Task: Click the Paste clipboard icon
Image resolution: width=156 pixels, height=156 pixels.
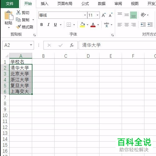Action: [x=9, y=15]
